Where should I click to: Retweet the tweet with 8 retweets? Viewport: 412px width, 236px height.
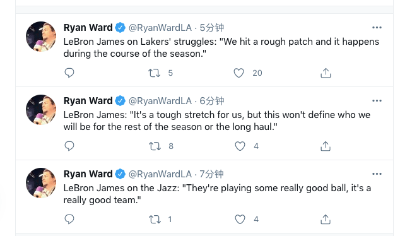155,146
